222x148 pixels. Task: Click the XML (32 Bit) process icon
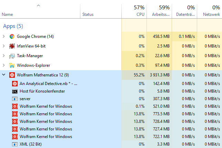click(x=15, y=144)
